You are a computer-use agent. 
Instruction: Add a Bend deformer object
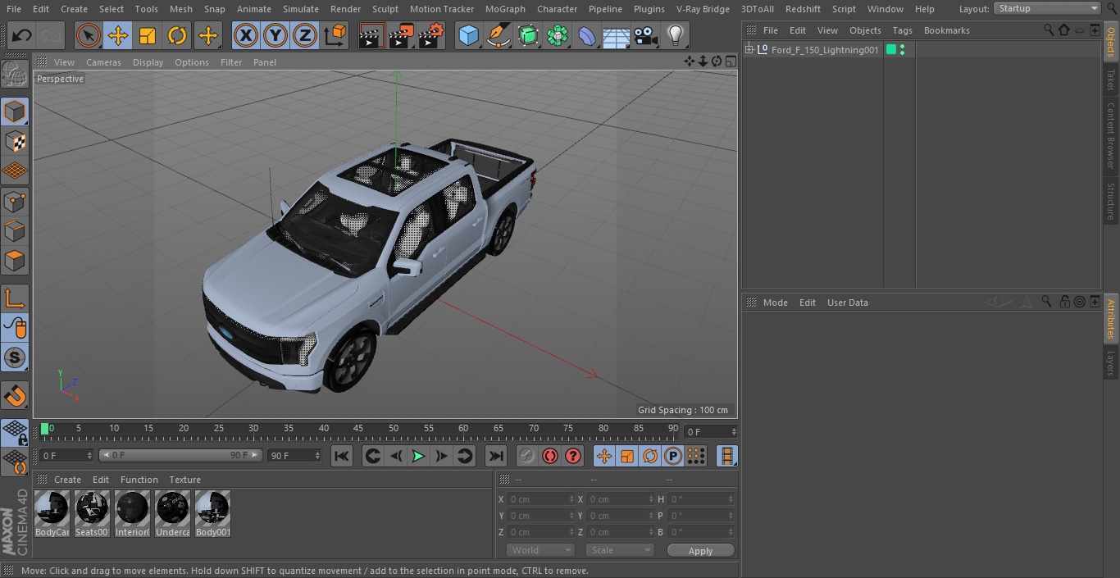(587, 35)
